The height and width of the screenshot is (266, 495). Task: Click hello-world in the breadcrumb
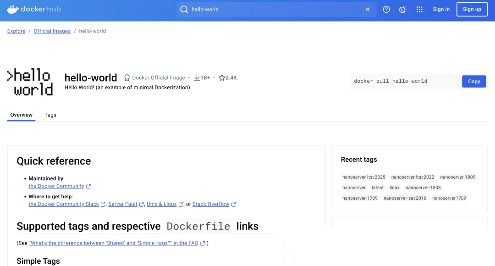93,31
